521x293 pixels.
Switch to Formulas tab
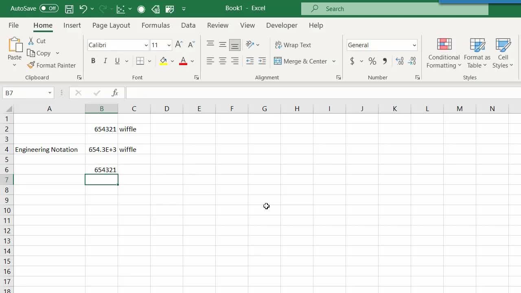click(155, 25)
